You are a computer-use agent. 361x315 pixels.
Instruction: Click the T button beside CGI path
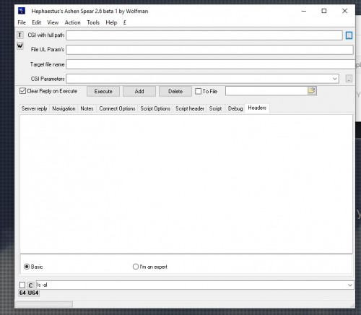[x=20, y=35]
